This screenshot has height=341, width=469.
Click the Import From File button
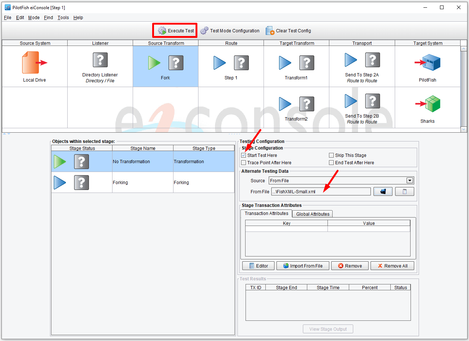pyautogui.click(x=303, y=266)
